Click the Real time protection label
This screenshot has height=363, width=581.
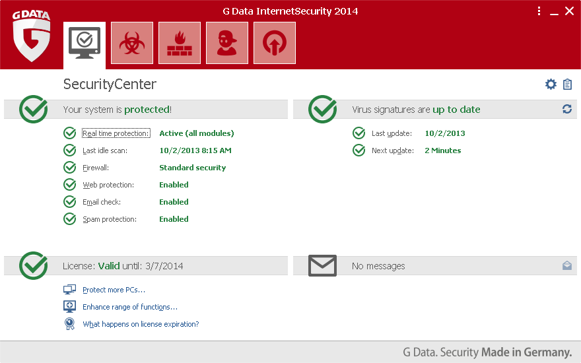point(116,133)
